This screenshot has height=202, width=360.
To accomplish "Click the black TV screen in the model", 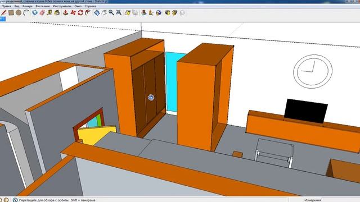I will click(305, 111).
